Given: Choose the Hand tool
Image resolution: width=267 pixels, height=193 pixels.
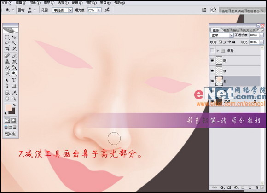Looking at the screenshot, I should 7,99.
